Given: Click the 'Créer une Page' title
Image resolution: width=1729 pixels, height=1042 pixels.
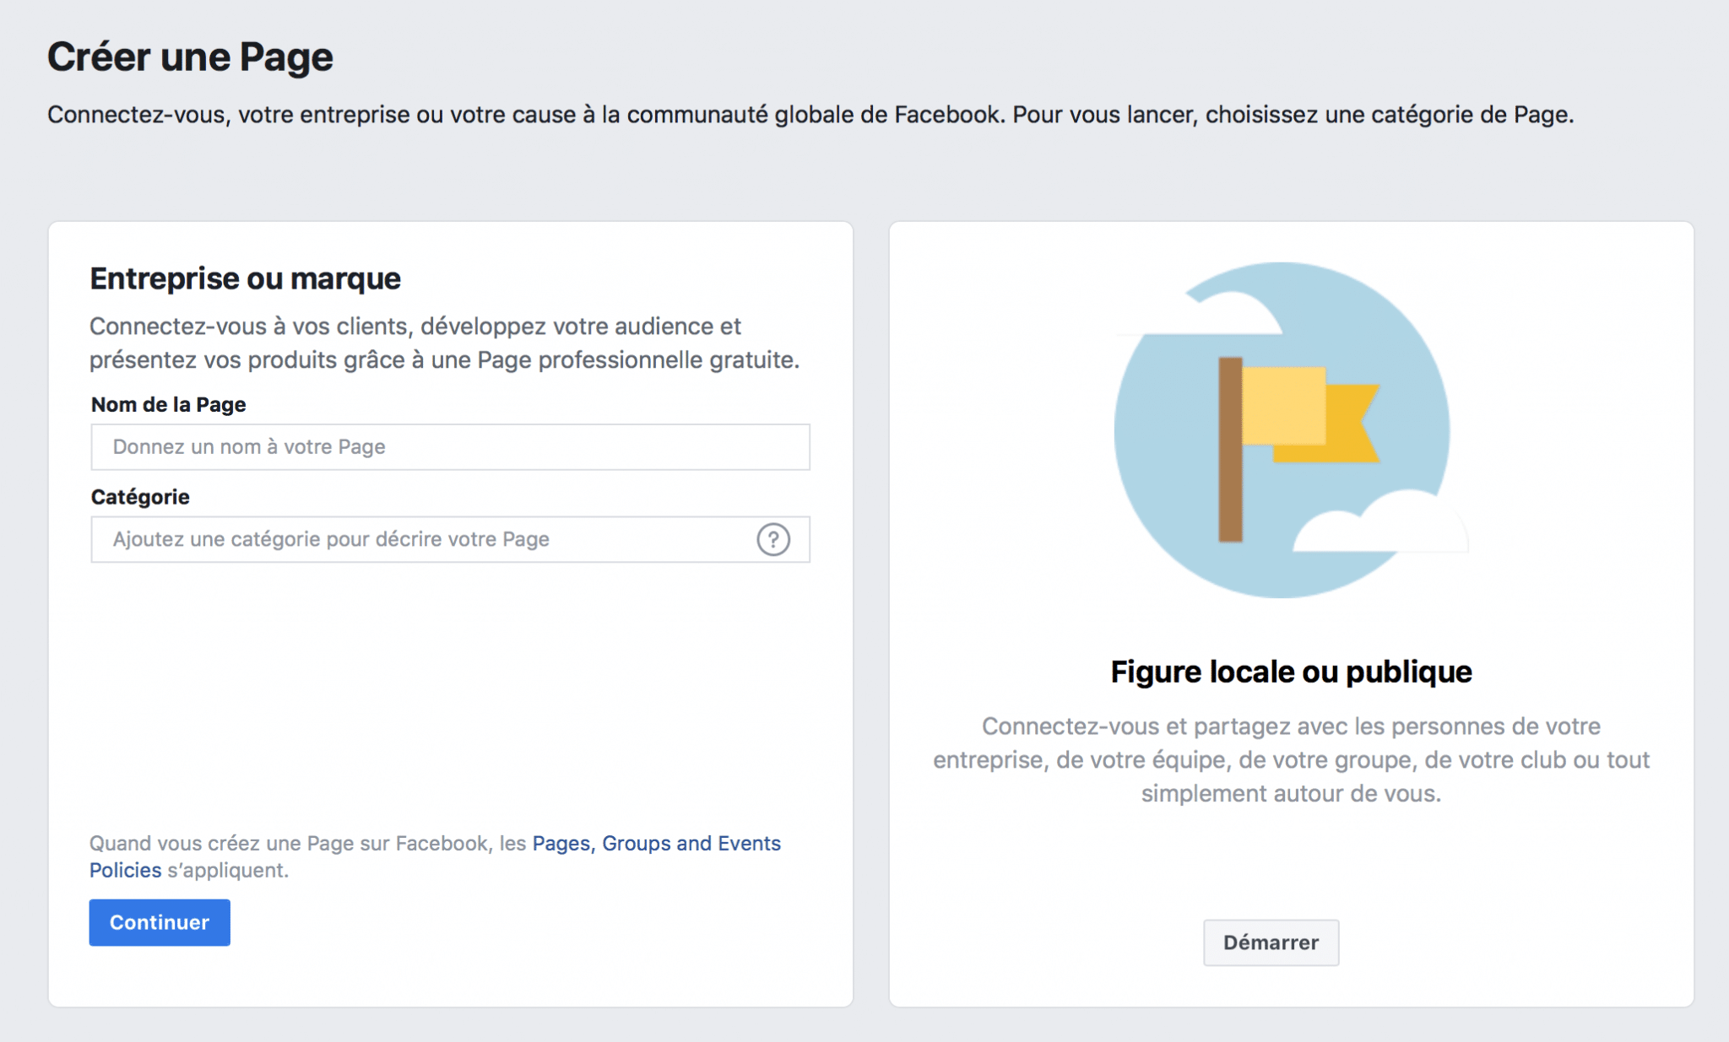Looking at the screenshot, I should click(190, 57).
